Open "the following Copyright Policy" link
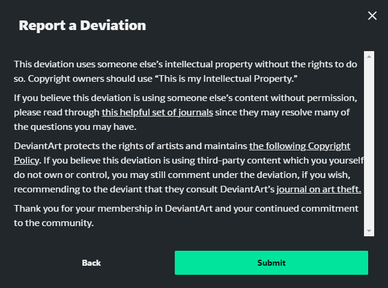The height and width of the screenshot is (288, 388). (300, 146)
